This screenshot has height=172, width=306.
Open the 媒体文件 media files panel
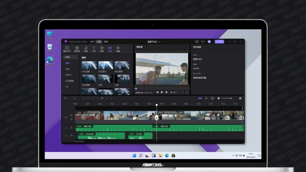67,49
